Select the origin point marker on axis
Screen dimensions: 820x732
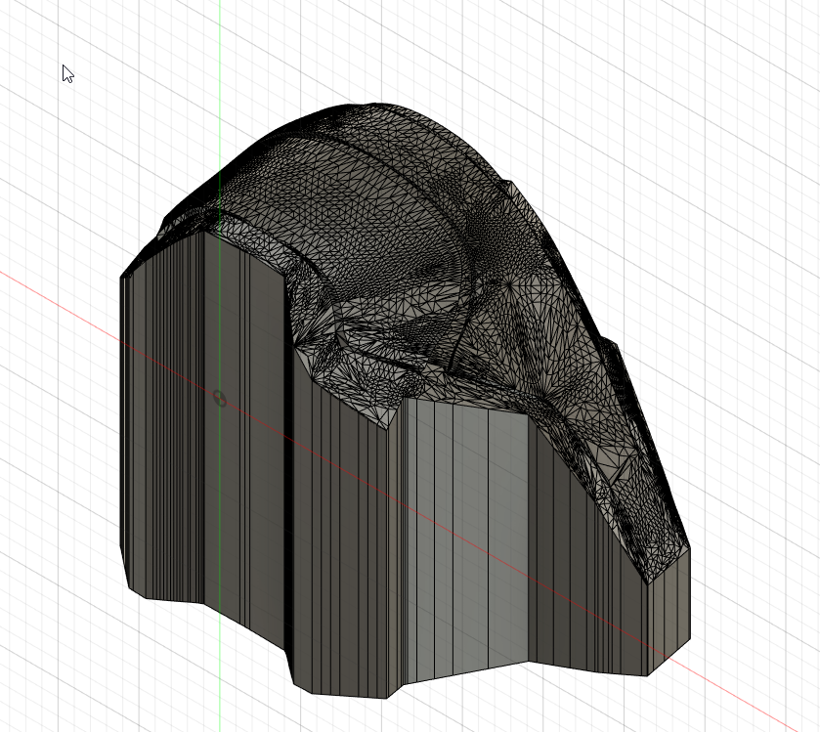[220, 399]
